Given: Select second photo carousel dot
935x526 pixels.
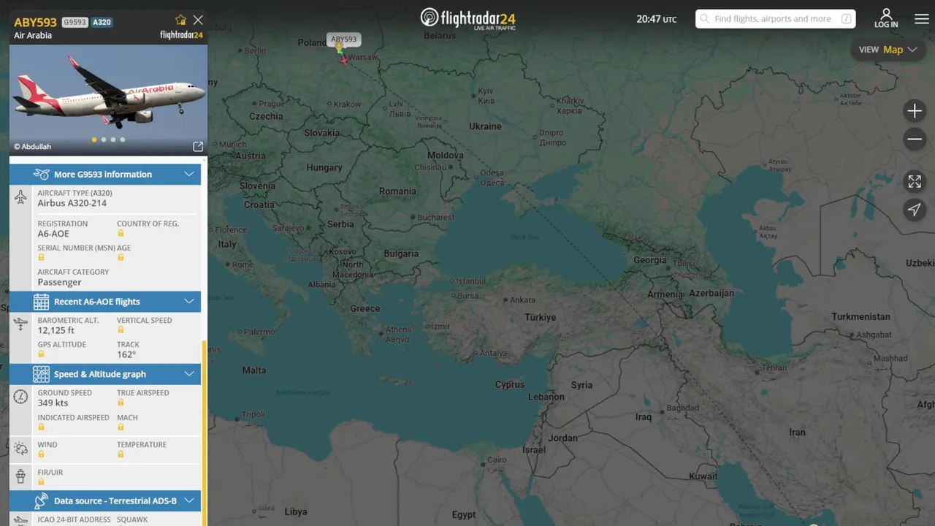Looking at the screenshot, I should (x=104, y=140).
